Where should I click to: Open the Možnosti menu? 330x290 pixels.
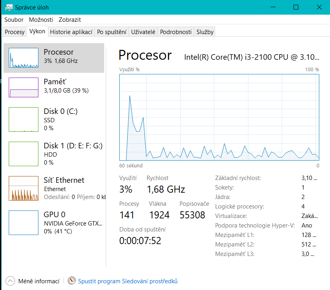pos(41,19)
